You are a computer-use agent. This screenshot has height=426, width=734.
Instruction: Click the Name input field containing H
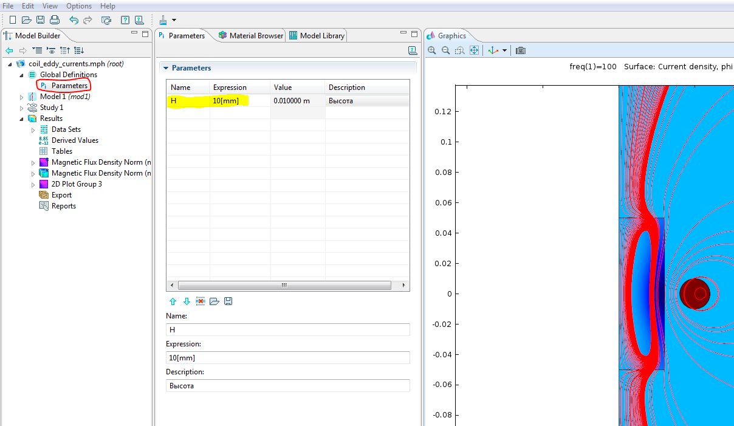coord(288,329)
